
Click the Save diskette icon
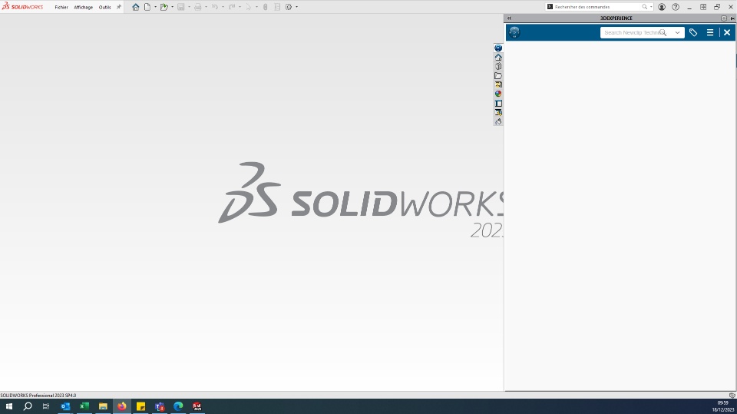tap(181, 7)
